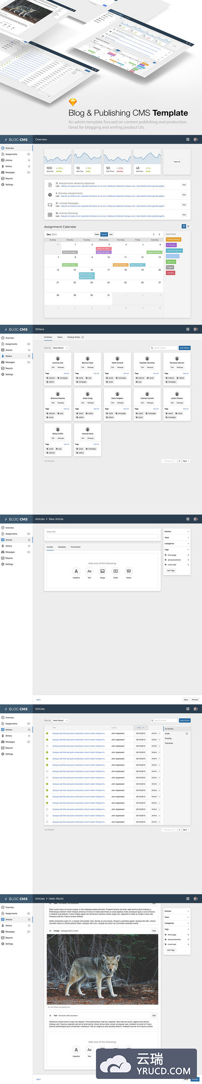Open Most Recent filter dropdown on Writers screen
The image size is (202, 1084).
60,348
